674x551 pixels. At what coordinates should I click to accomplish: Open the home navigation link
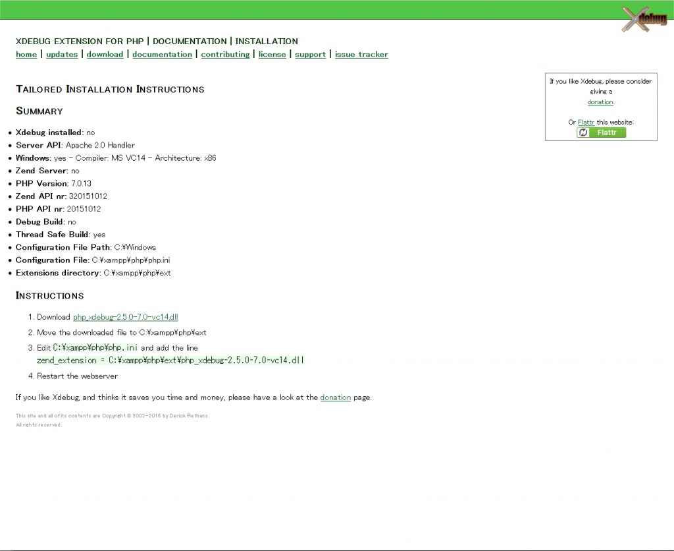click(26, 54)
